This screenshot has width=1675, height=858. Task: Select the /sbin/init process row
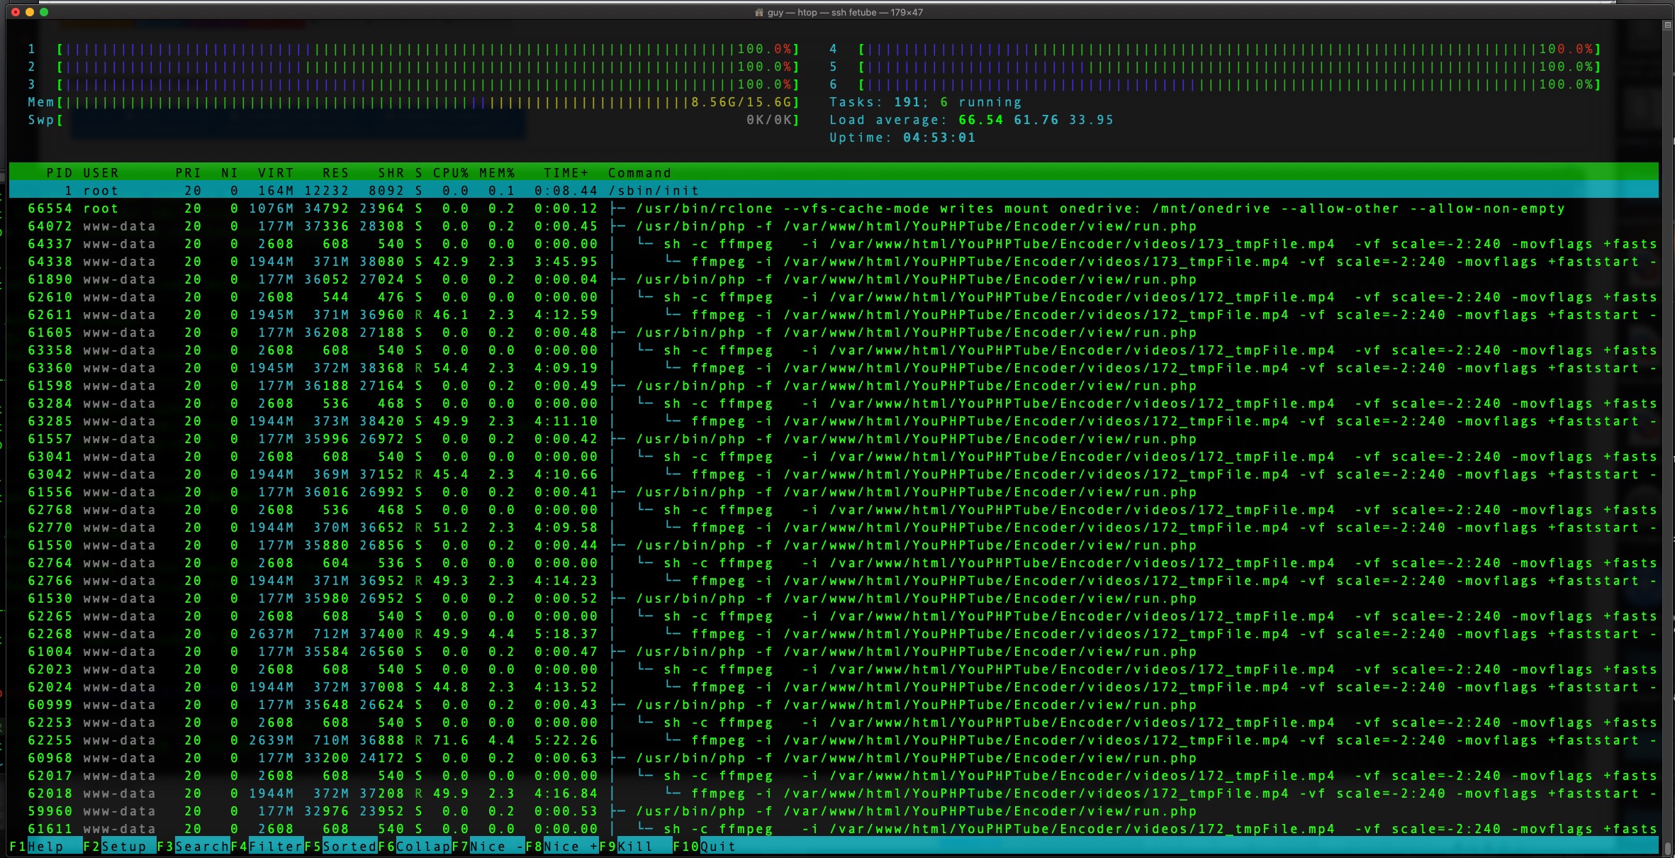pos(834,191)
